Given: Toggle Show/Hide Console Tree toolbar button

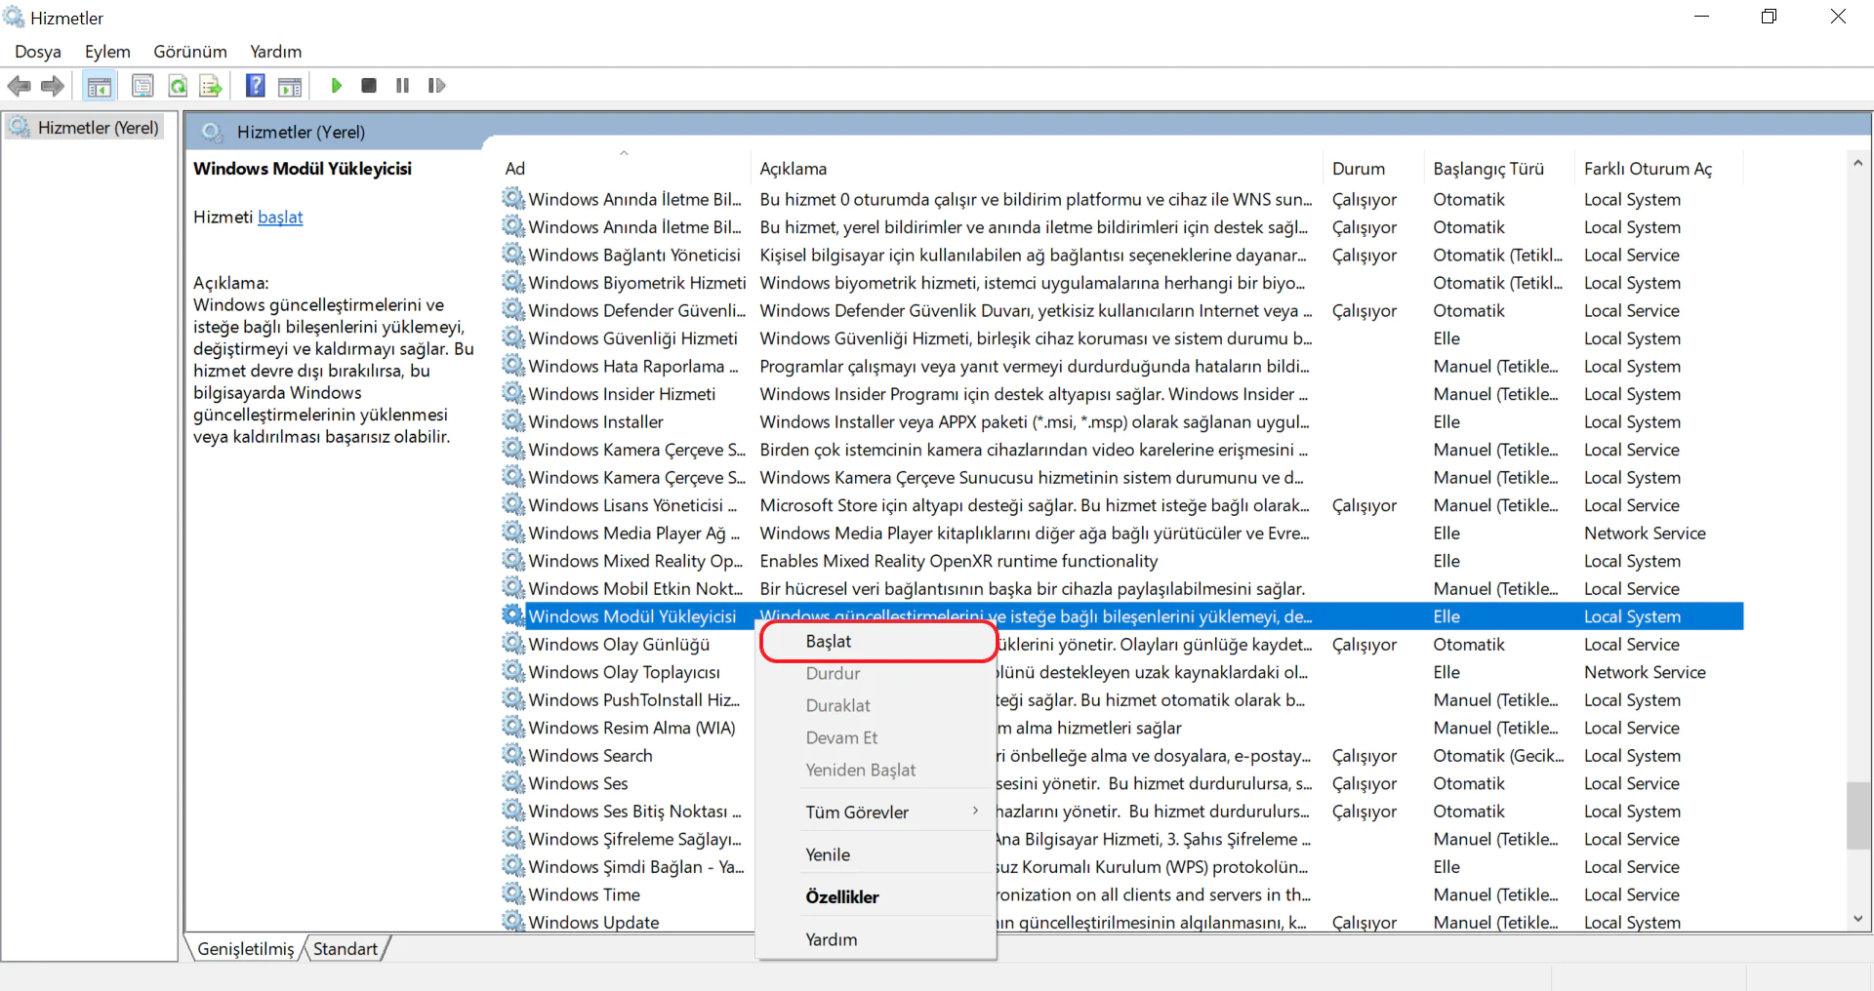Looking at the screenshot, I should click(x=99, y=86).
